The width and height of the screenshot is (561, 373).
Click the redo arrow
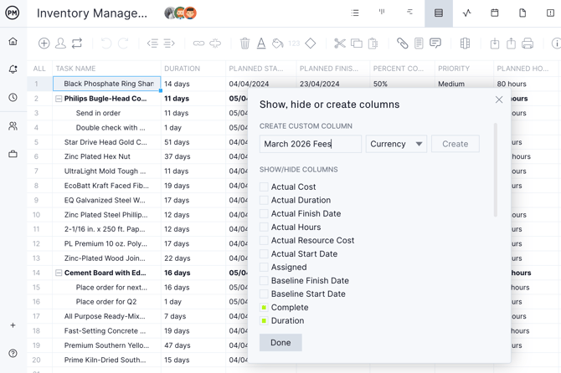(123, 43)
